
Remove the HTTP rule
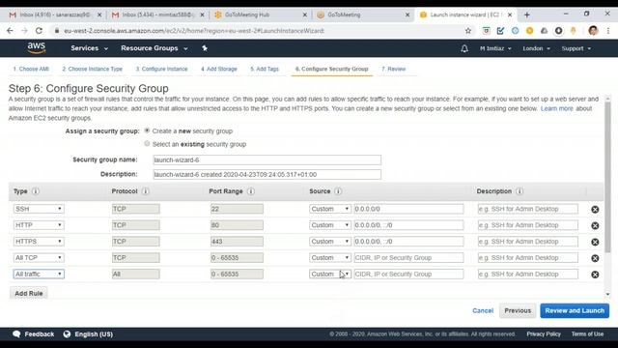[x=595, y=225]
